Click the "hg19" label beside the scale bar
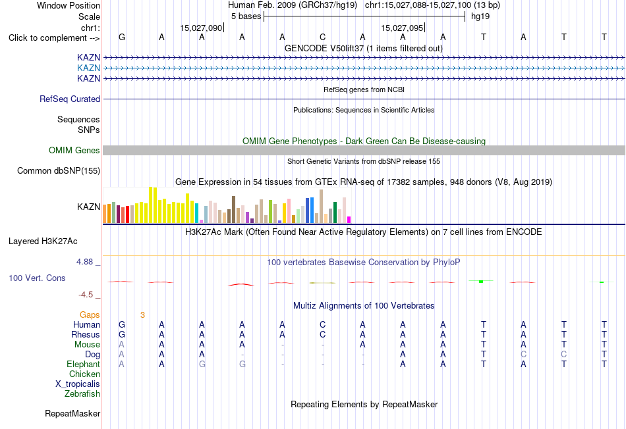The width and height of the screenshot is (626, 429). pyautogui.click(x=480, y=16)
